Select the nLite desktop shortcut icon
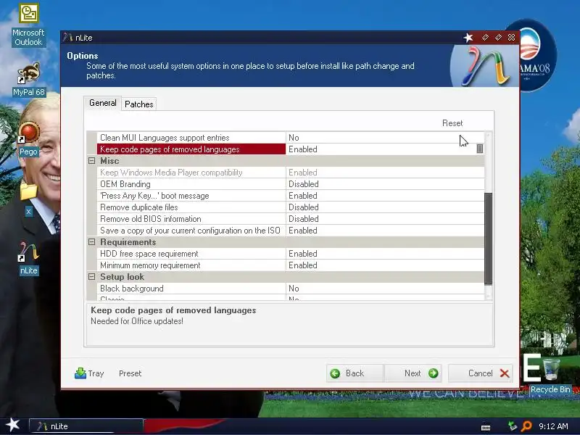 [x=28, y=252]
